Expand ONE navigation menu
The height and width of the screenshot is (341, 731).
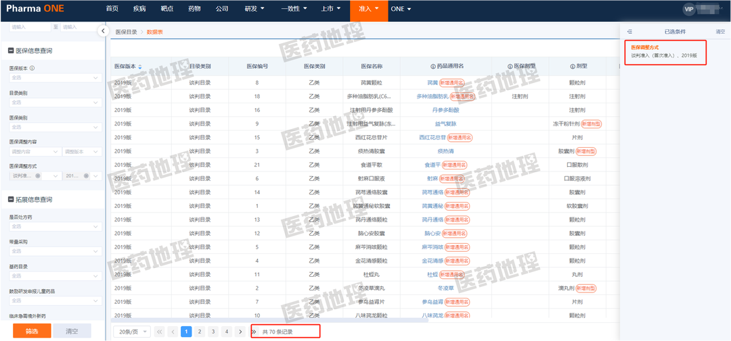[x=401, y=9]
